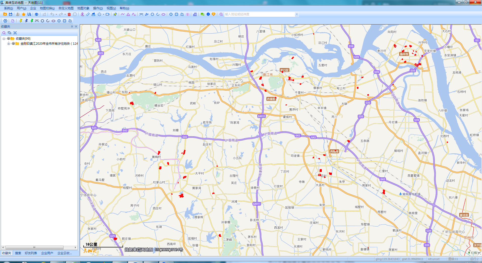
Task: Close the 收藏夹 side panel
Action: coord(76,27)
